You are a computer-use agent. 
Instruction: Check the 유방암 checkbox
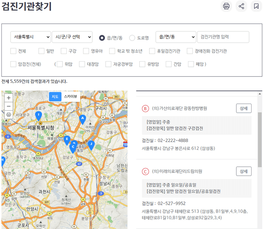(142, 64)
